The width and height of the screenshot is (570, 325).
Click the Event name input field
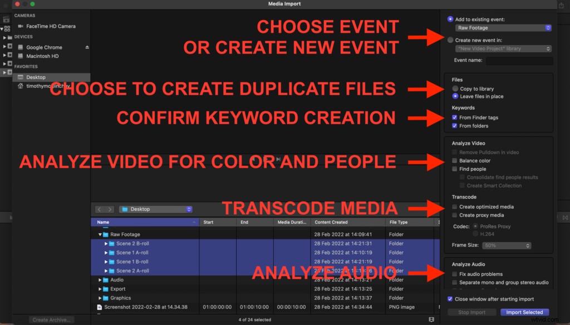point(519,61)
